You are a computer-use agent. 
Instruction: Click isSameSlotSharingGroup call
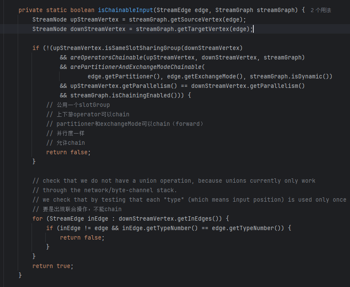tap(143, 48)
